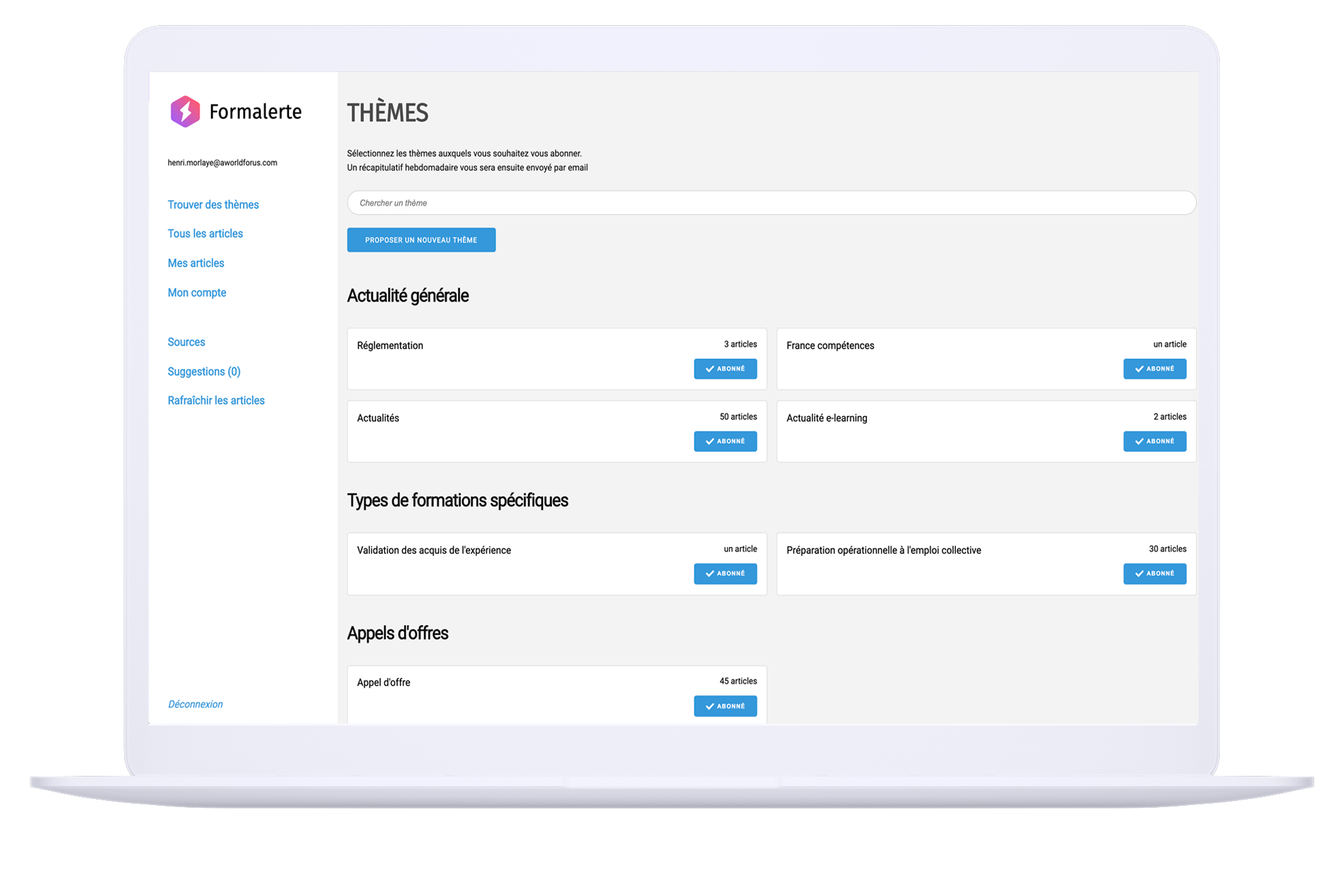Unsubscribe from the Actualités theme
Image resolution: width=1340 pixels, height=875 pixels.
[x=724, y=441]
